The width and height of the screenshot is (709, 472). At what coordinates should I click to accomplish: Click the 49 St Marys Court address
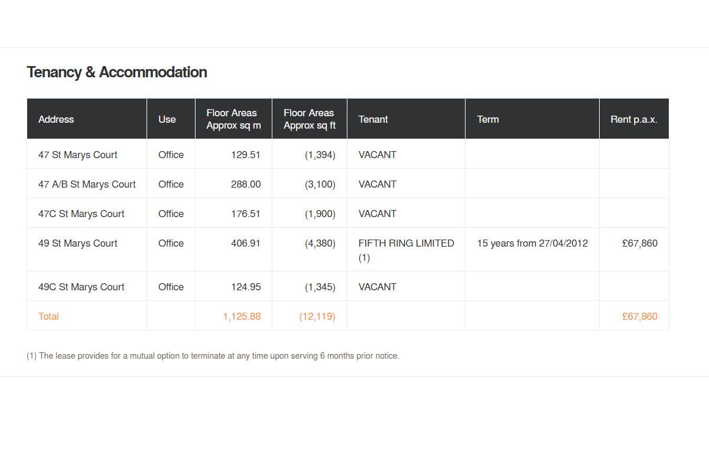point(78,243)
